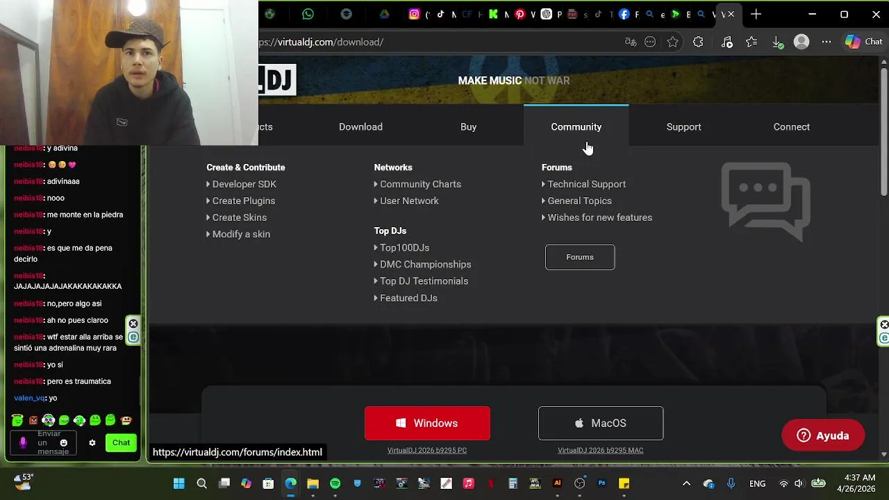Click the green Chat send button
This screenshot has height=500, width=889.
click(121, 442)
